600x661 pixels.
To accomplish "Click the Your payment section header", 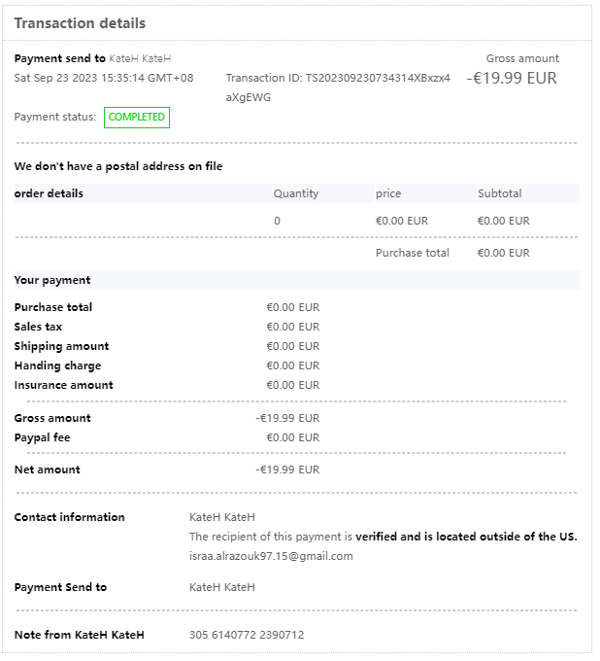I will pos(52,280).
